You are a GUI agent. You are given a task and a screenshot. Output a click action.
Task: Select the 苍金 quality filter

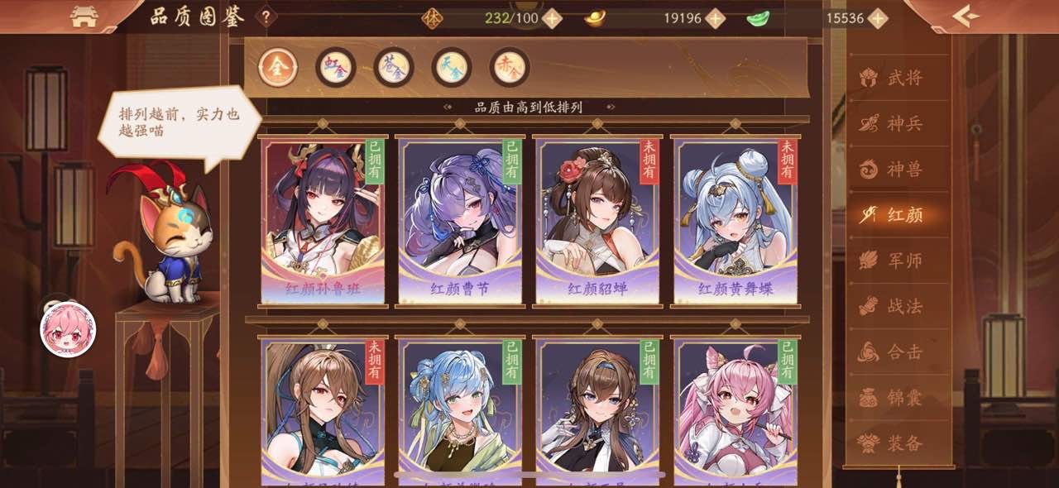pyautogui.click(x=394, y=67)
